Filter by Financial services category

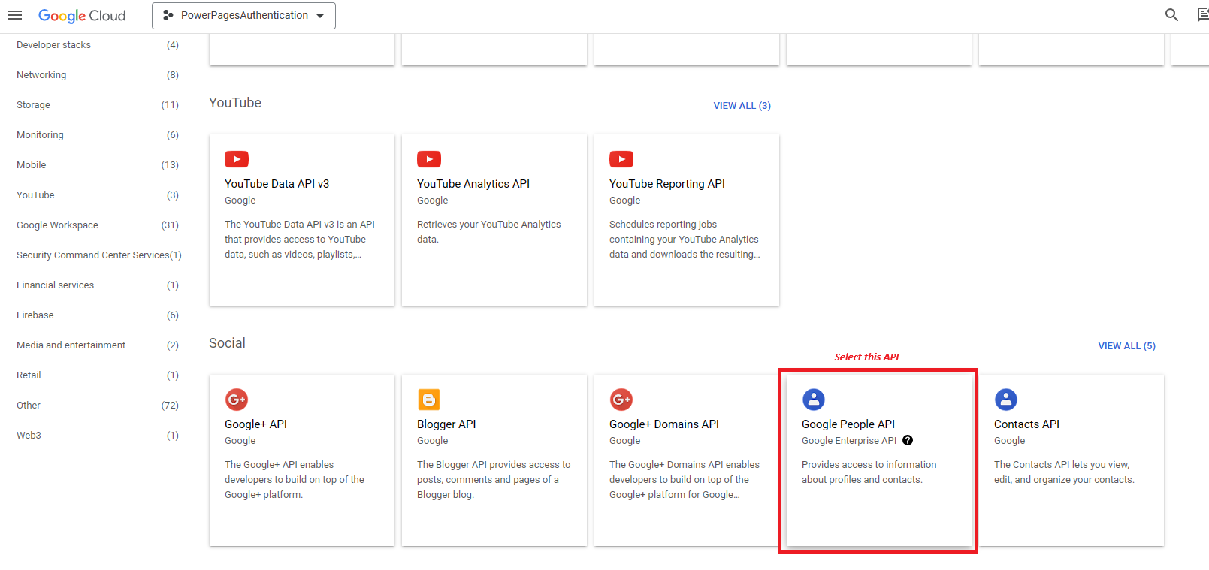coord(98,285)
